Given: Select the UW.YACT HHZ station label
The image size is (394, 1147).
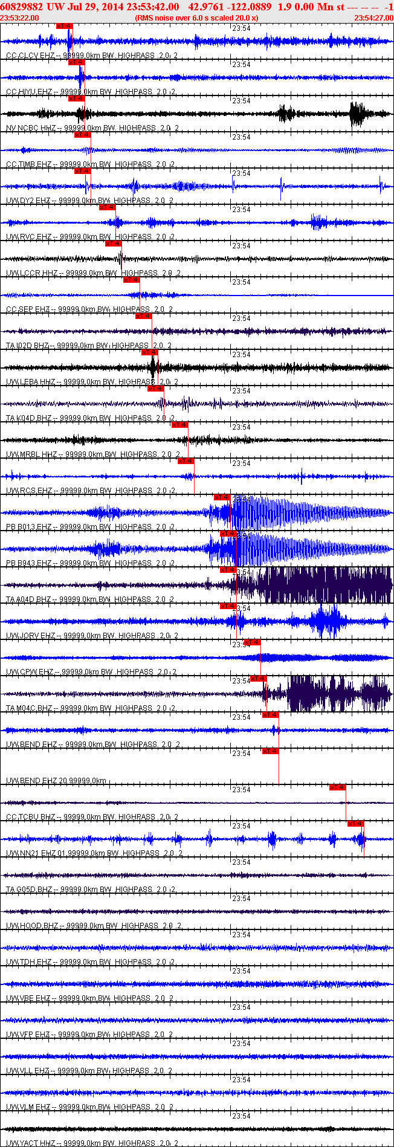Looking at the screenshot, I should (x=92, y=1143).
